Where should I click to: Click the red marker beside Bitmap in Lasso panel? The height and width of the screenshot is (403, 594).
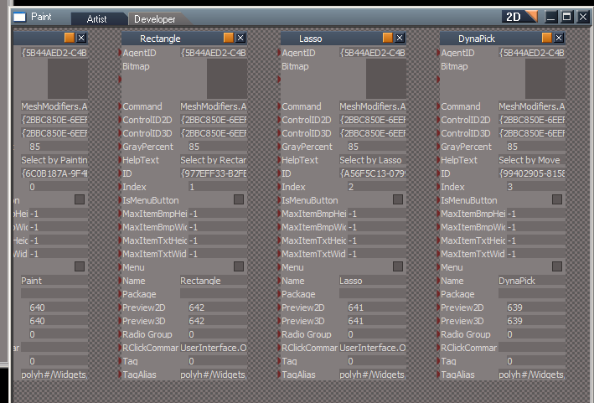pyautogui.click(x=279, y=79)
